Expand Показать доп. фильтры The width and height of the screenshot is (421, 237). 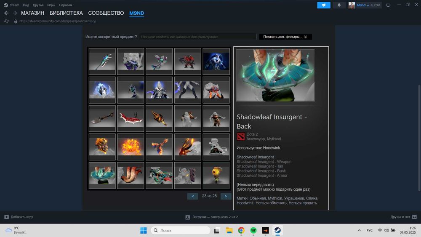pos(285,37)
